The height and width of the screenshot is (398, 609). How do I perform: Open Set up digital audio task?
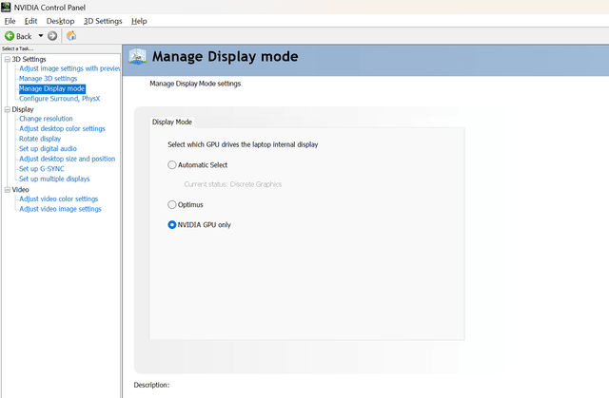point(48,149)
